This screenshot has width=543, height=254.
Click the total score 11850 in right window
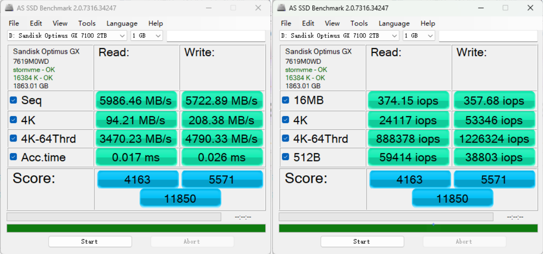[x=452, y=198]
